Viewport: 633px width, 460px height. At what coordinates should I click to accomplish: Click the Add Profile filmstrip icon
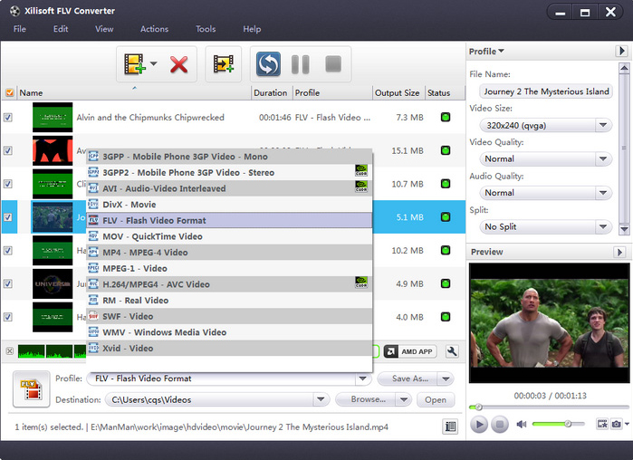point(223,64)
